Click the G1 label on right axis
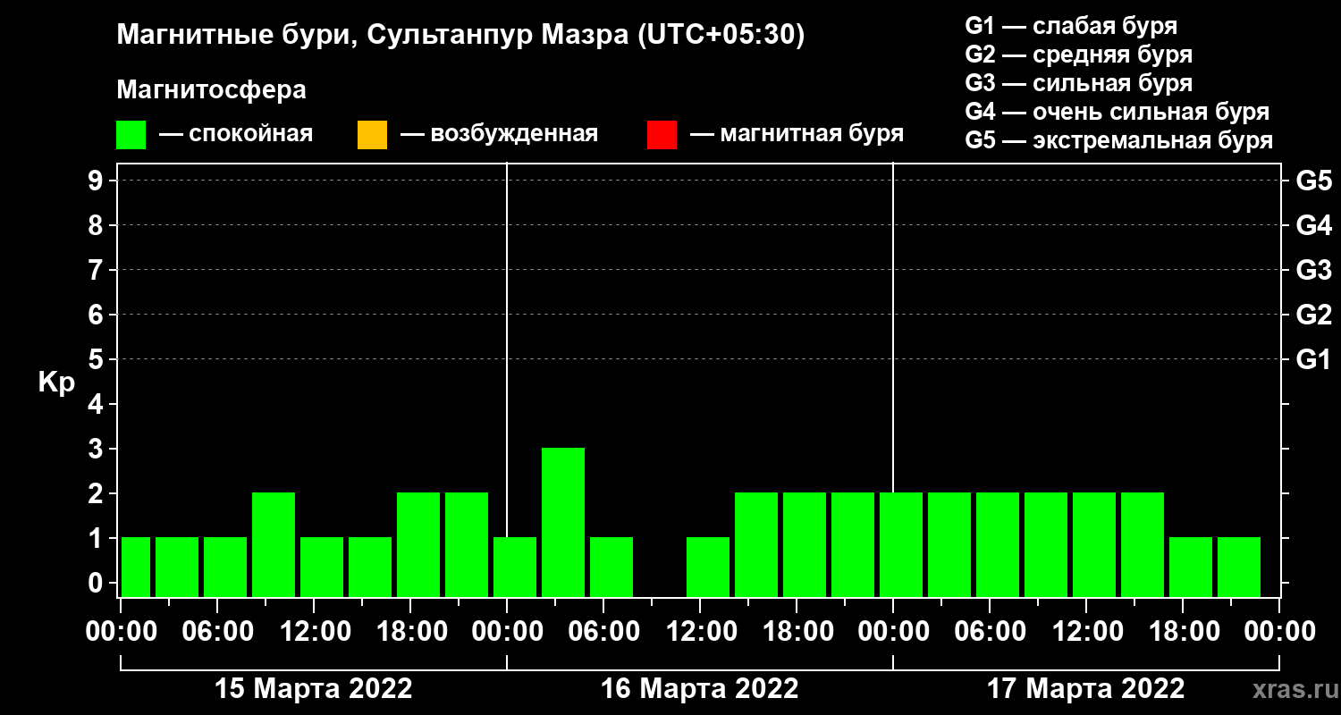This screenshot has height=715, width=1341. tap(1313, 359)
